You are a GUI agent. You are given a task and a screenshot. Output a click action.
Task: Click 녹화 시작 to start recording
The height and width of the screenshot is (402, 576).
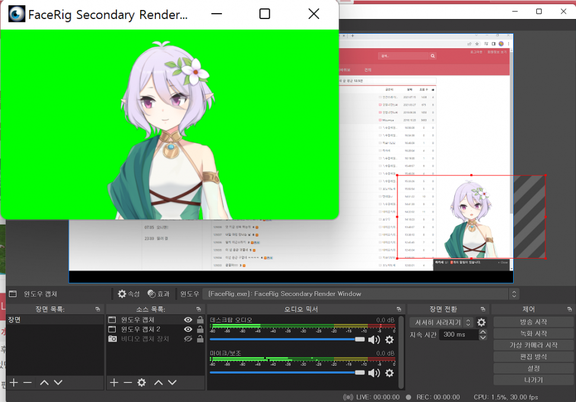[x=533, y=333]
